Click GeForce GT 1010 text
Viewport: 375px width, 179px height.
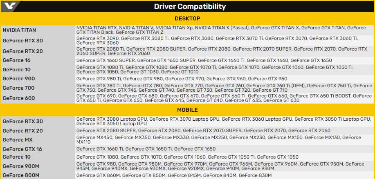point(180,72)
